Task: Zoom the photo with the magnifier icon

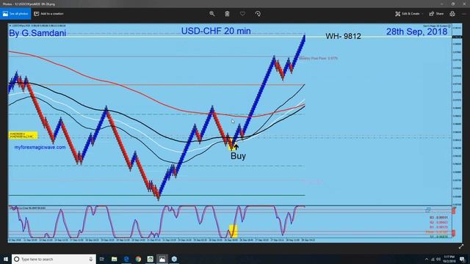Action: (x=212, y=14)
